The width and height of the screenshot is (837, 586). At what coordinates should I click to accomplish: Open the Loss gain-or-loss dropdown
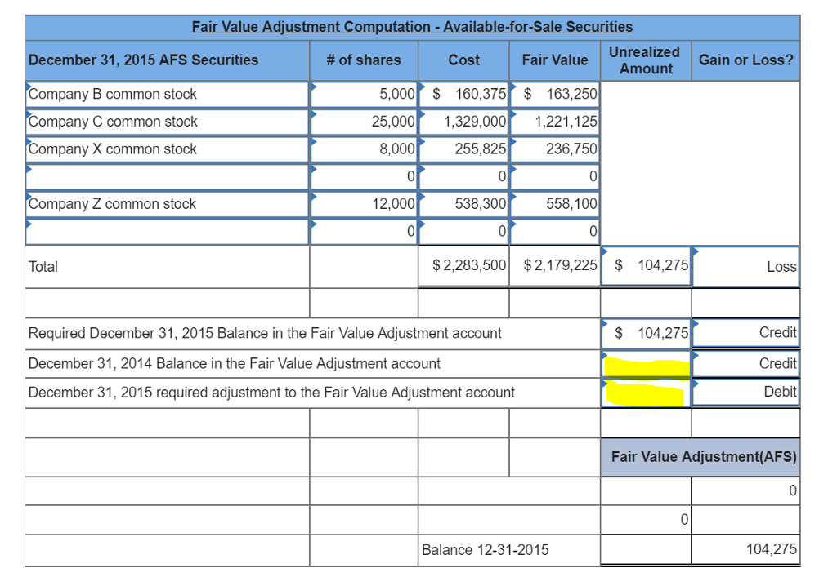[x=745, y=267]
